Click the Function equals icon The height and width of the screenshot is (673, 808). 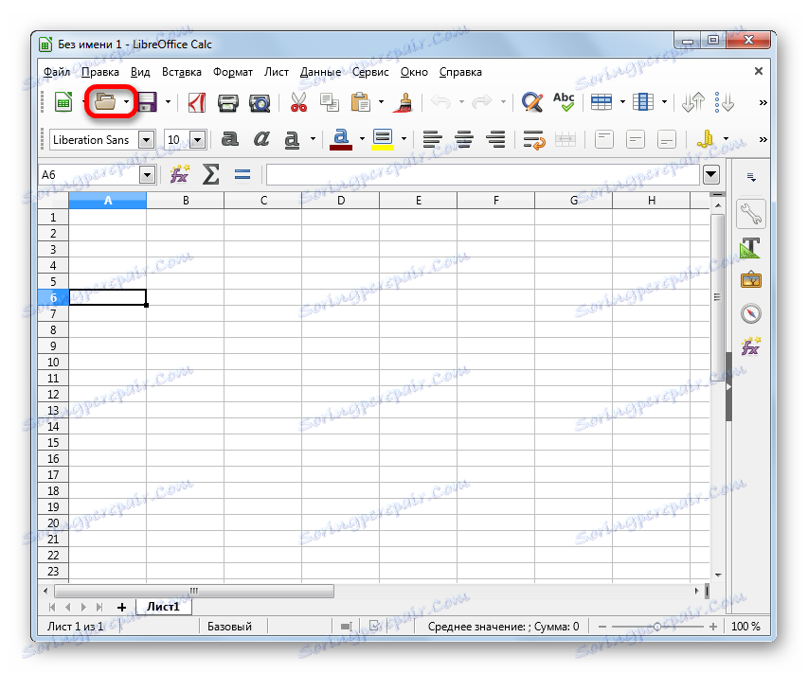pos(242,175)
